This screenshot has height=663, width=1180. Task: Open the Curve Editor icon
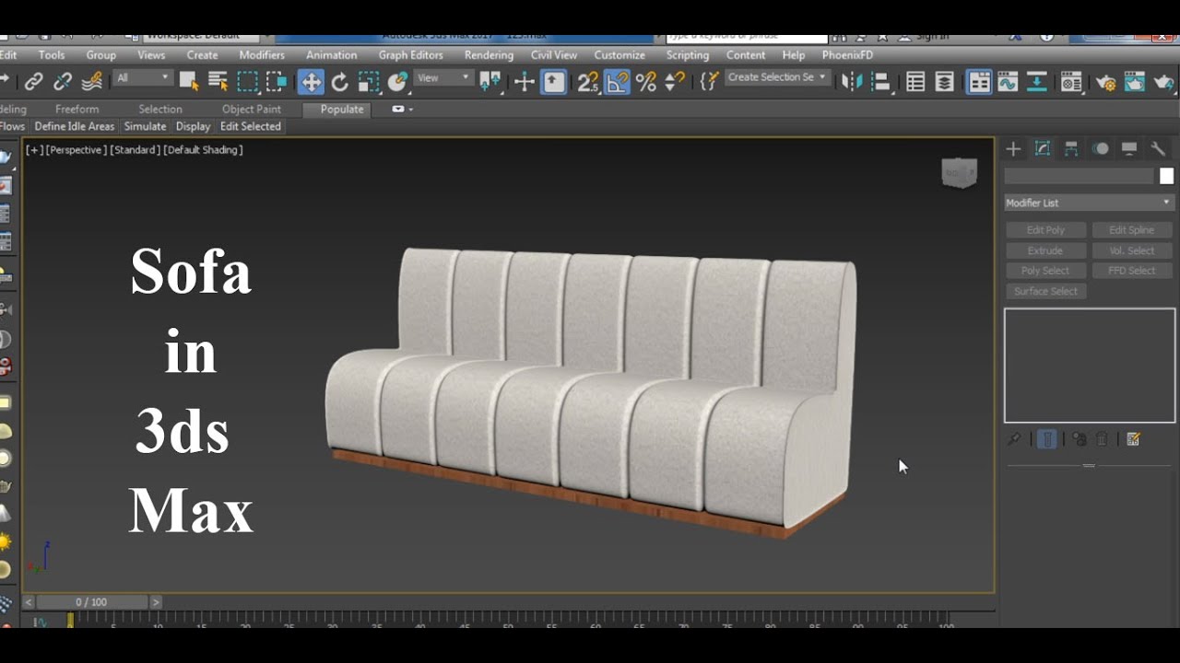[1008, 82]
